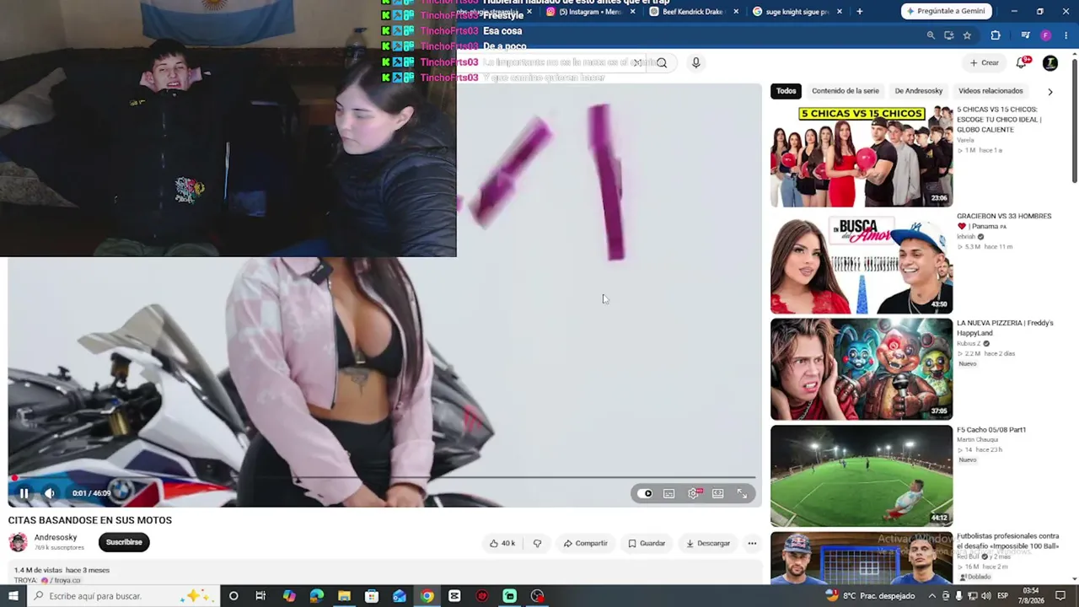The height and width of the screenshot is (607, 1079).
Task: Open video player settings gear
Action: coord(693,493)
